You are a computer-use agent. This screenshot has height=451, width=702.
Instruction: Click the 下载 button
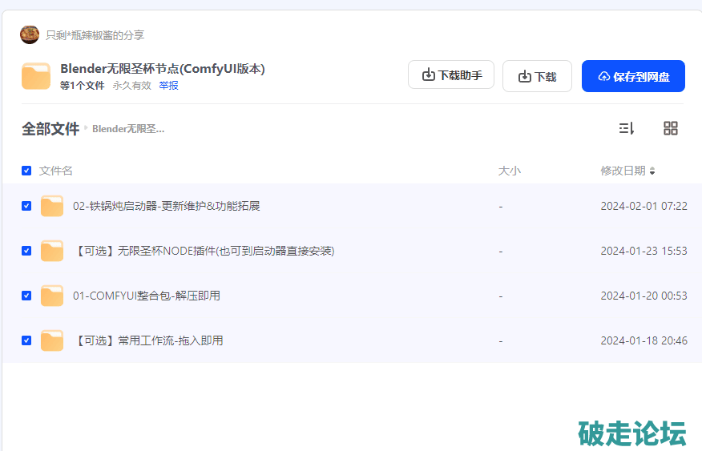tap(537, 76)
